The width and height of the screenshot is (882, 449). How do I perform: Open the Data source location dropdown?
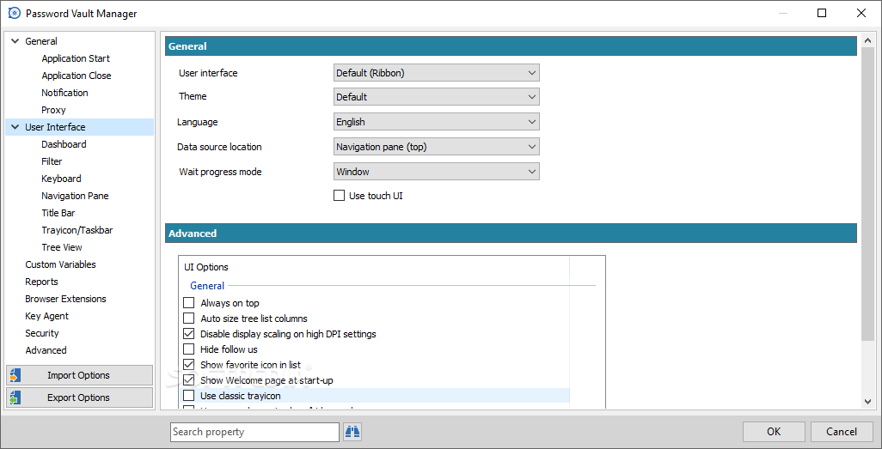click(x=437, y=147)
